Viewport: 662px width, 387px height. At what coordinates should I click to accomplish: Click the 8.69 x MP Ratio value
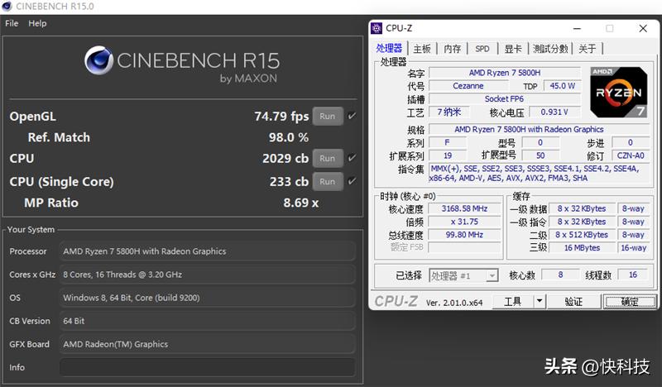point(301,203)
